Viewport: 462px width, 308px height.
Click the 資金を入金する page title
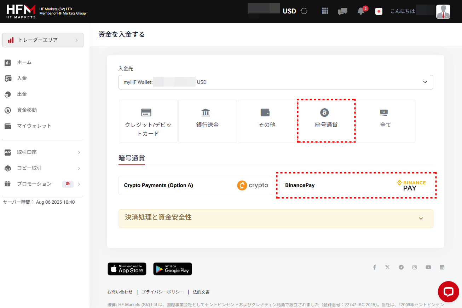[x=122, y=34]
